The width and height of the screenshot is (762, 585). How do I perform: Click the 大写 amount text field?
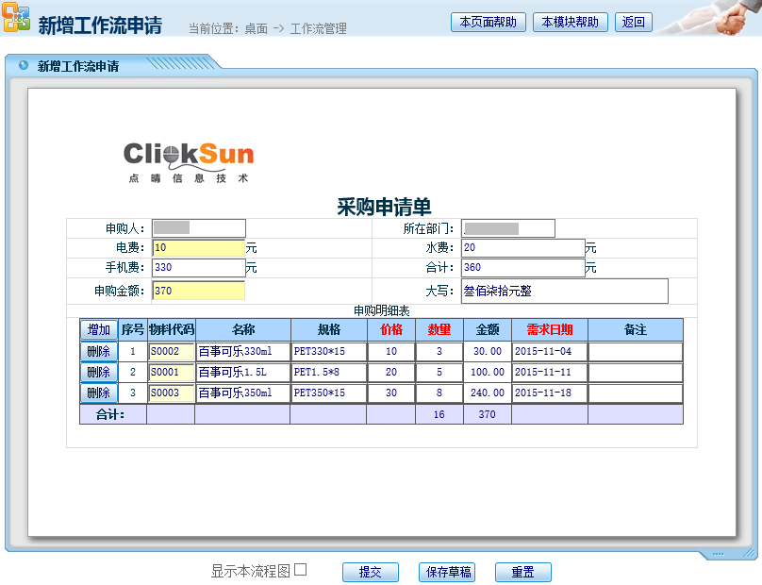(x=564, y=291)
